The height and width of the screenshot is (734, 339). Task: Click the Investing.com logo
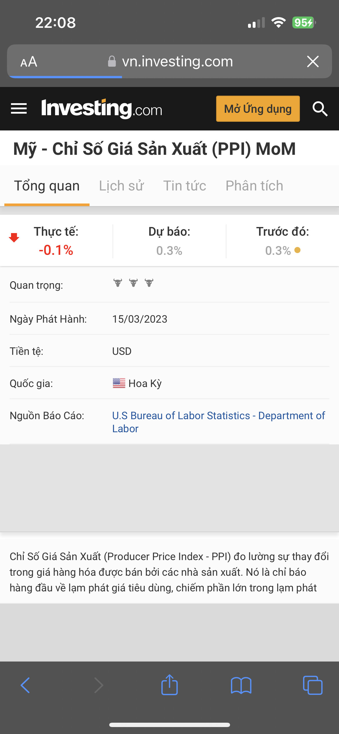click(102, 109)
